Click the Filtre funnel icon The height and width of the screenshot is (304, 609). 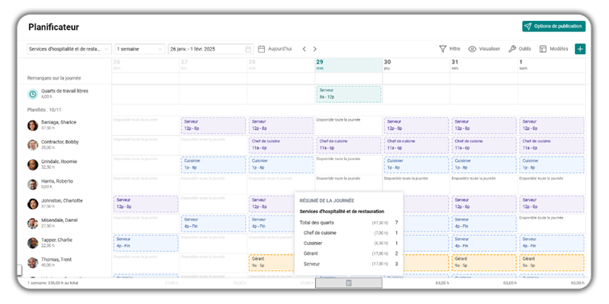[x=442, y=49]
